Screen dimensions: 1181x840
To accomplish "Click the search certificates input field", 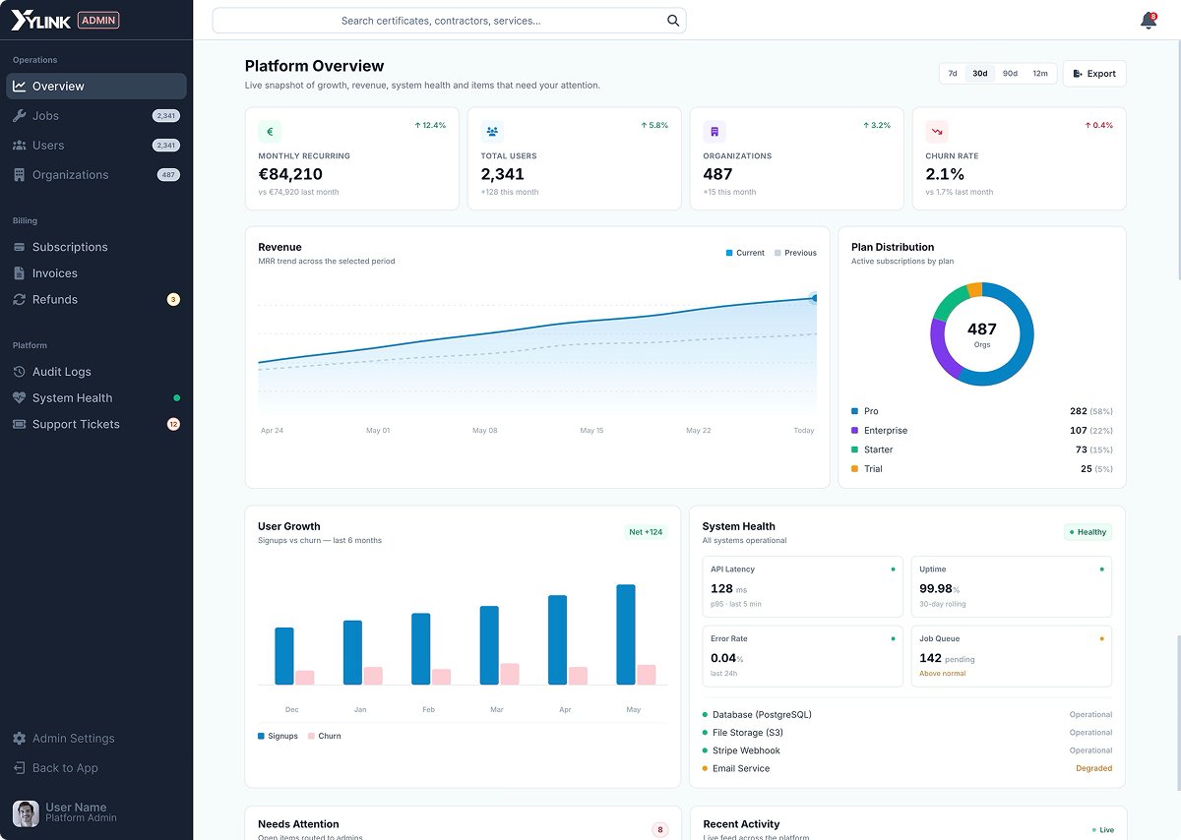I will pos(449,21).
